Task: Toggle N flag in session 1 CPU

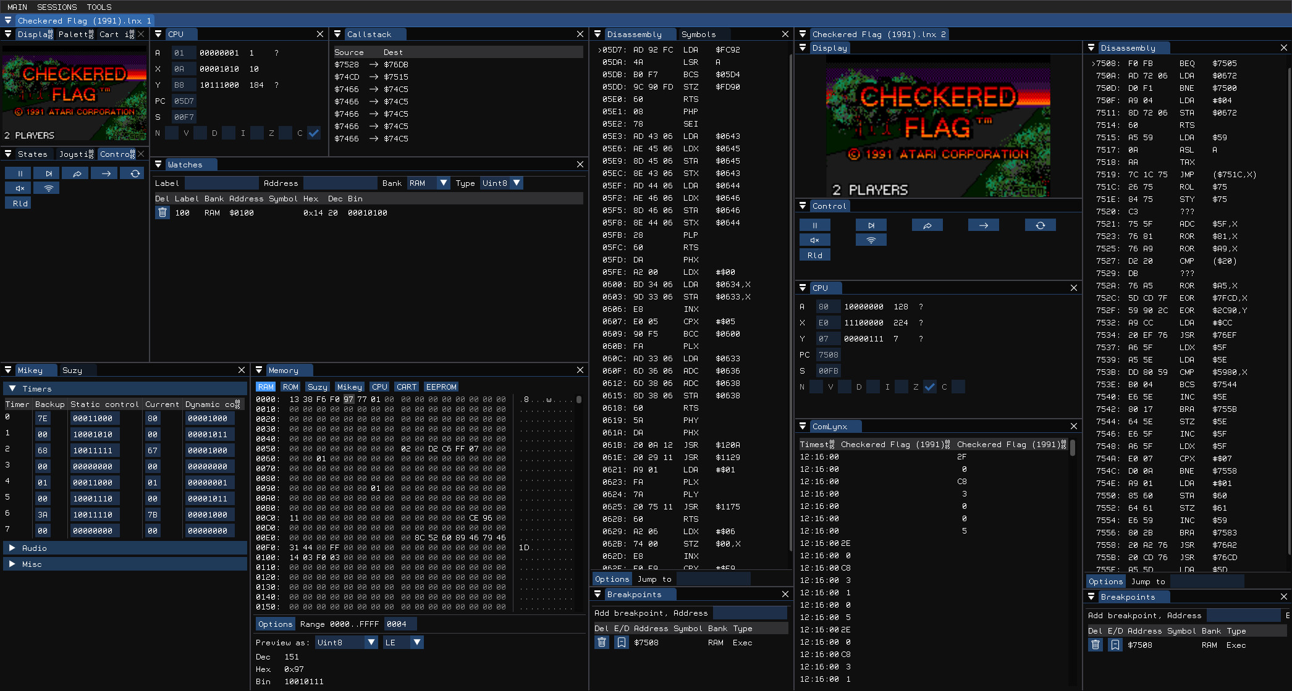Action: 172,133
